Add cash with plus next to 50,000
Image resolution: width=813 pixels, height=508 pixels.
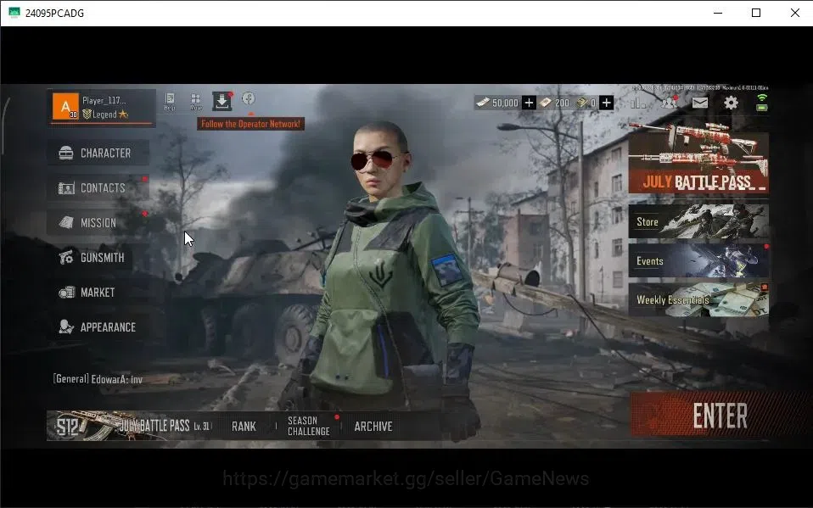coord(529,103)
